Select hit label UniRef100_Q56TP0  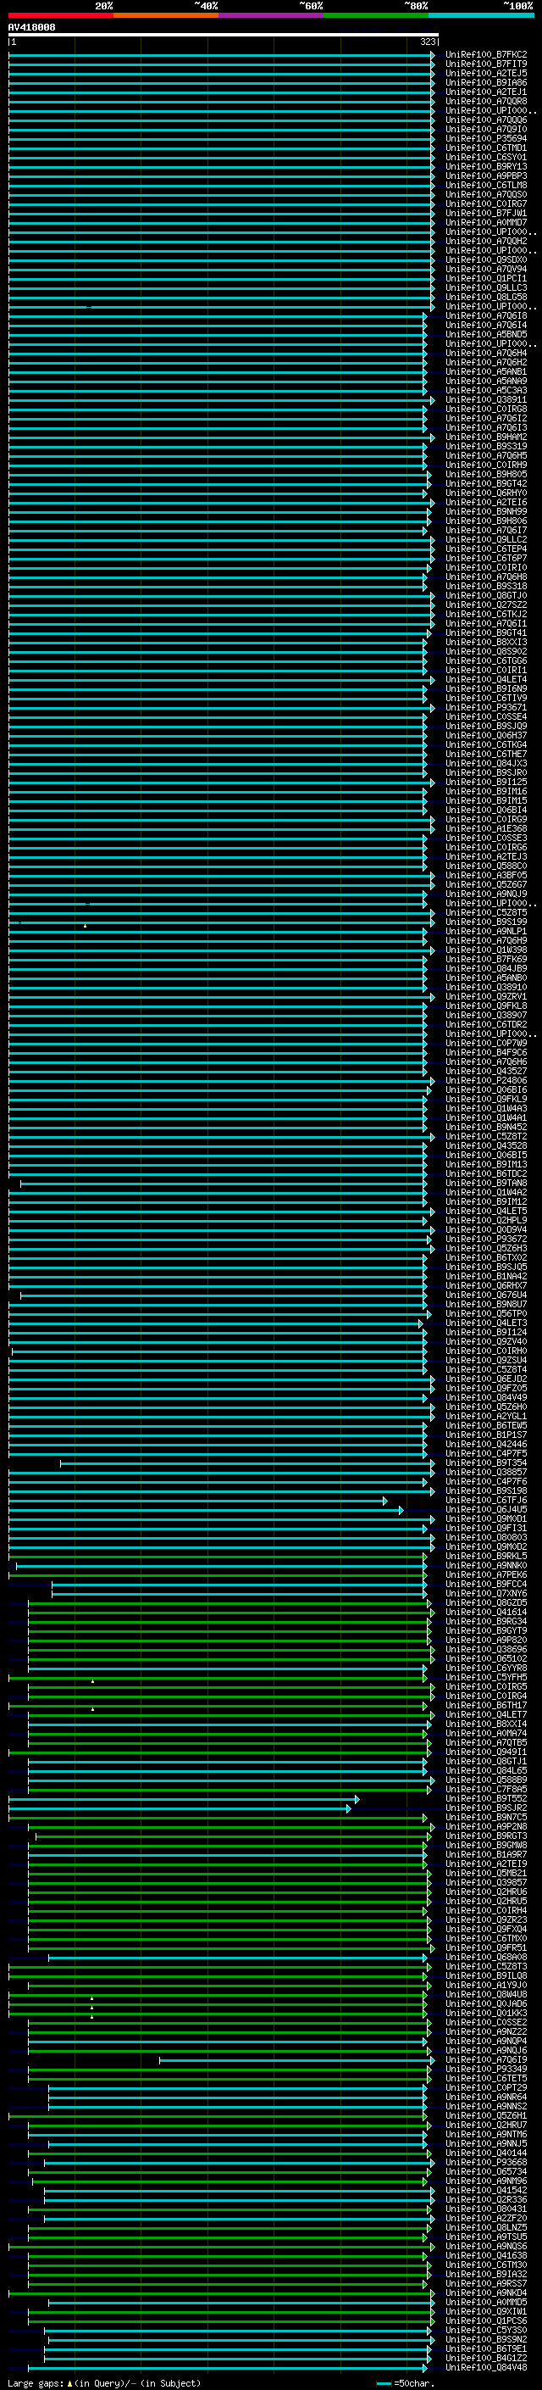tap(486, 1314)
